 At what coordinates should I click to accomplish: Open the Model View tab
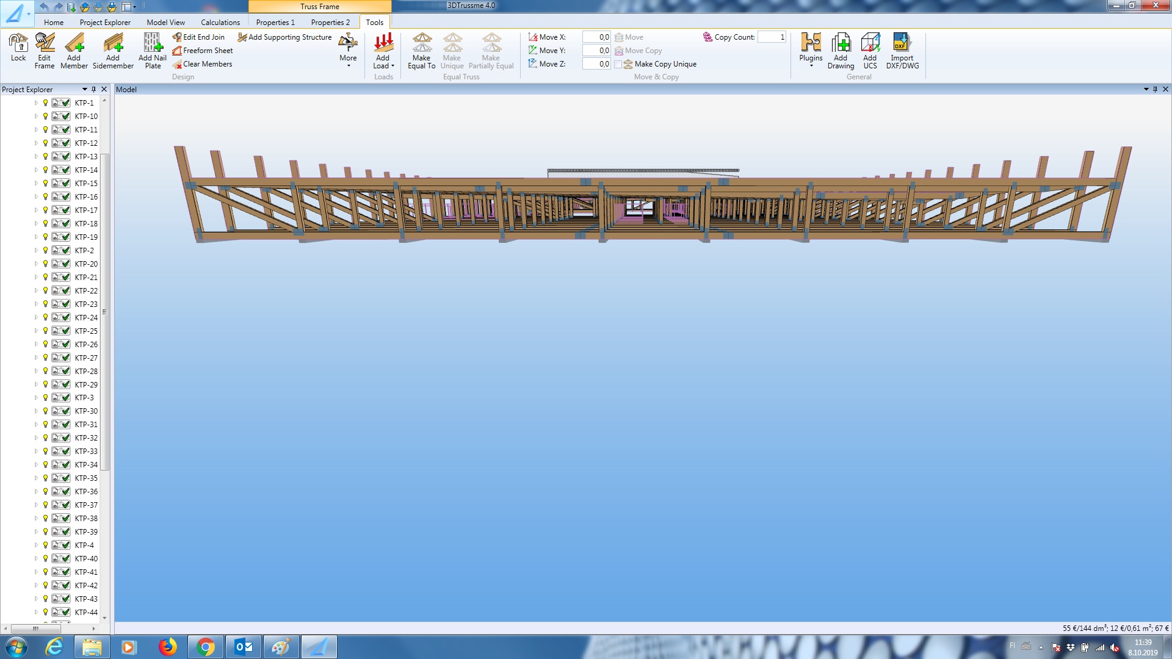(165, 23)
